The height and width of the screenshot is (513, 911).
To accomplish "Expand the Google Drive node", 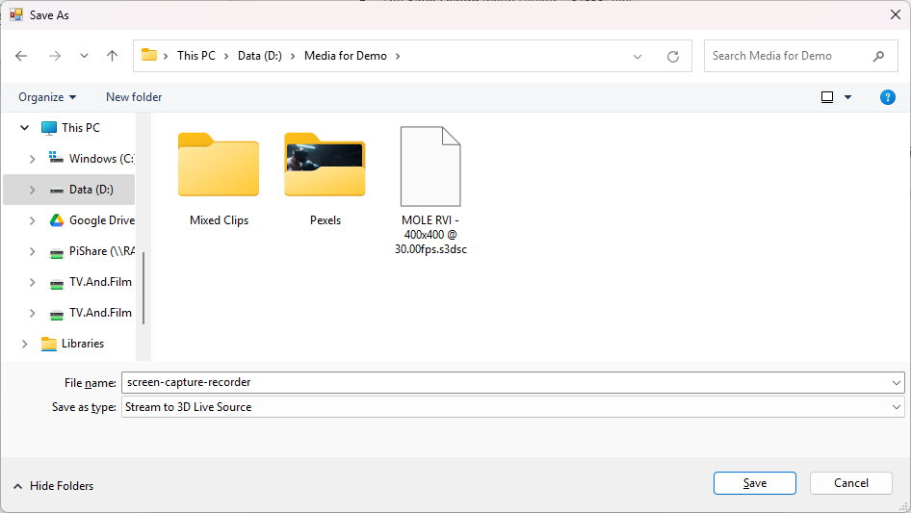I will 32,220.
